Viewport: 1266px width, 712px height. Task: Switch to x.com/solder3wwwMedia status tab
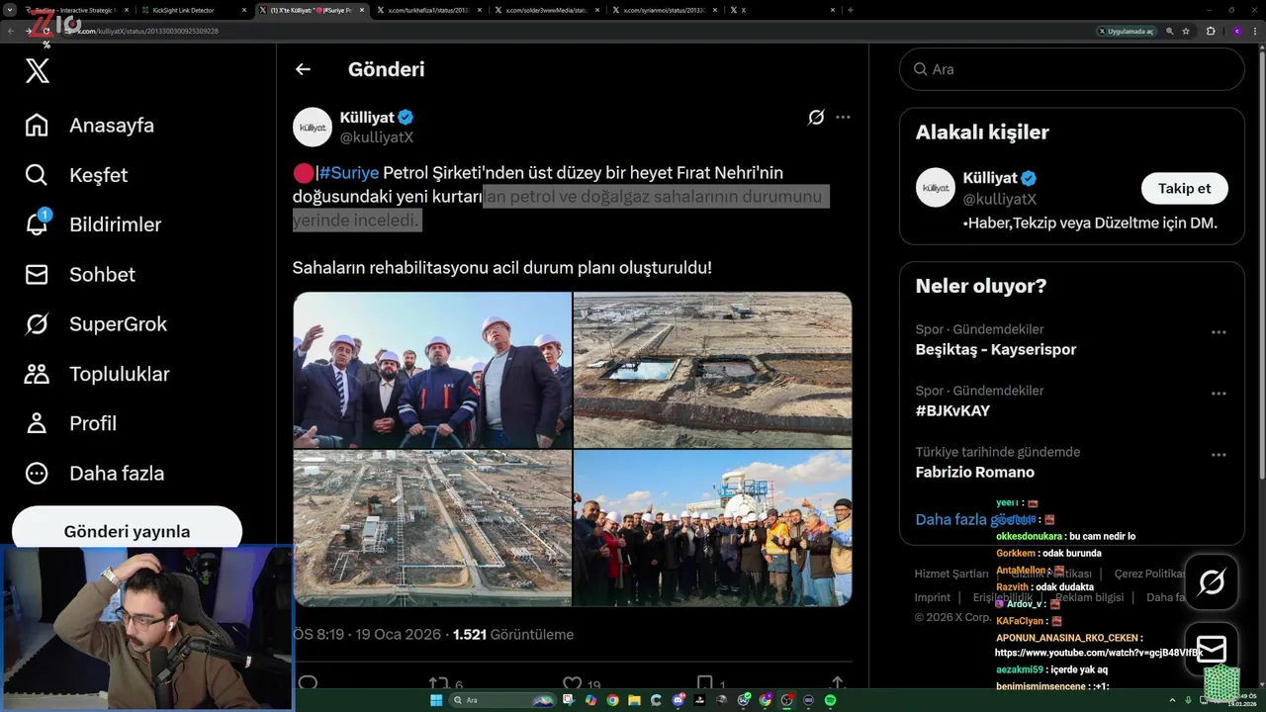tap(548, 10)
